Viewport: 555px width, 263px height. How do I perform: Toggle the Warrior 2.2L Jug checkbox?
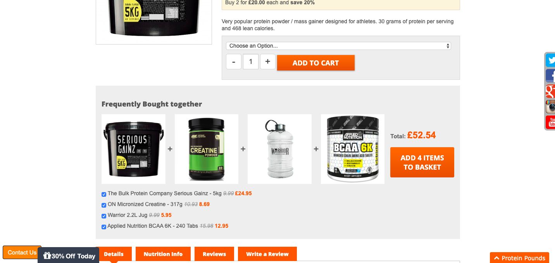tap(104, 216)
